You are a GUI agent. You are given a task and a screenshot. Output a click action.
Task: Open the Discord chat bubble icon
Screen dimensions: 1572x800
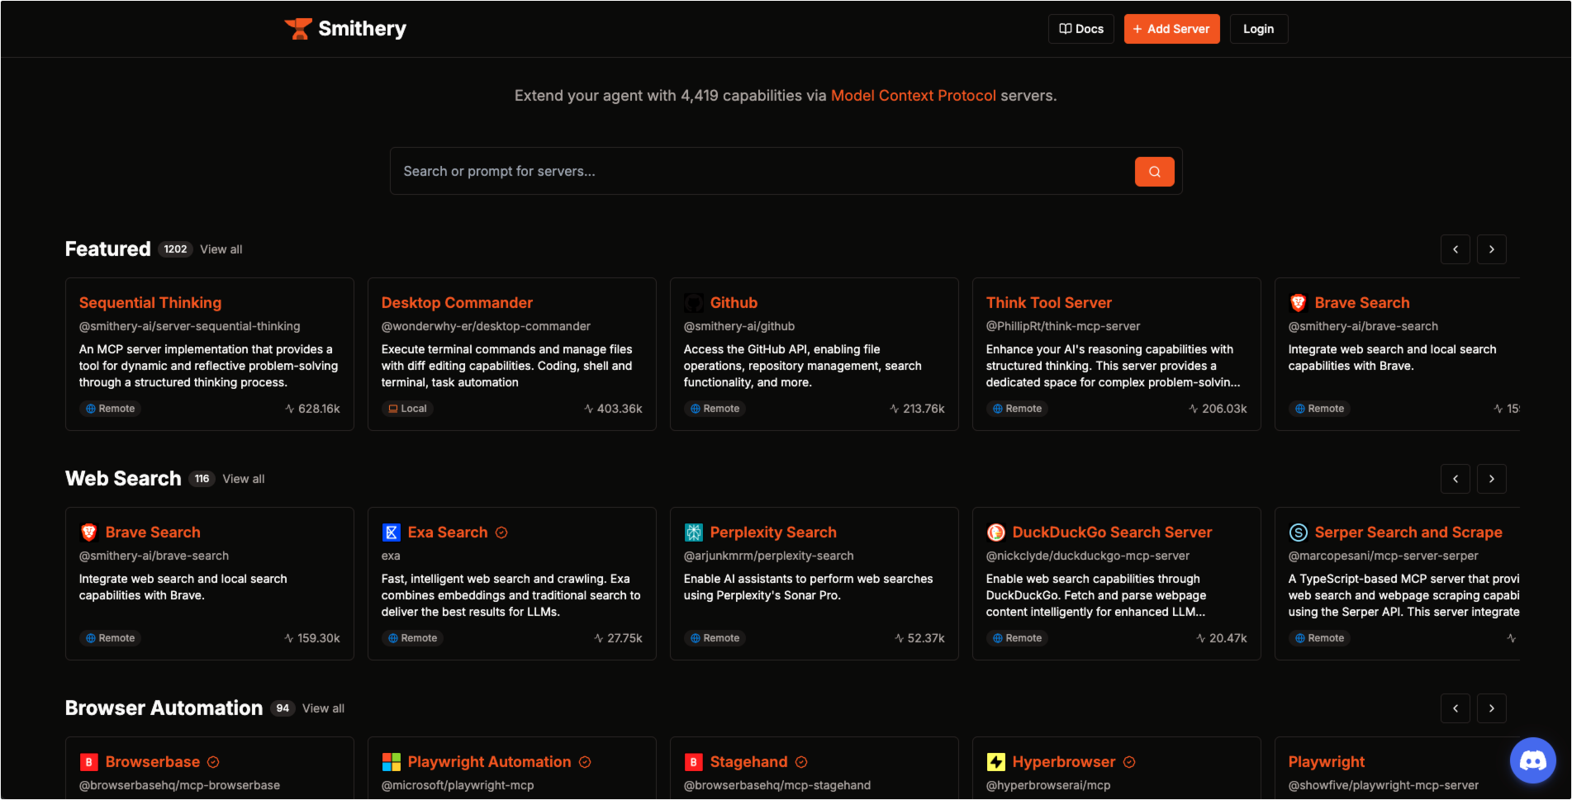click(1532, 760)
